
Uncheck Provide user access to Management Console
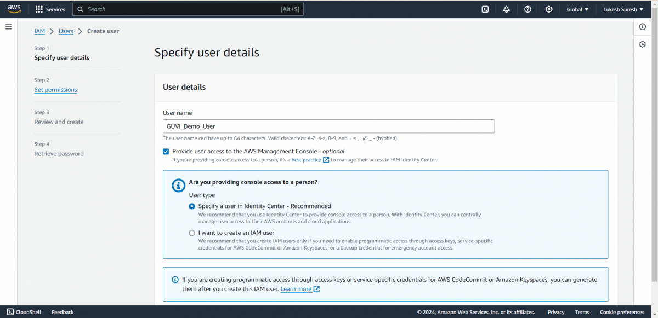pyautogui.click(x=166, y=152)
